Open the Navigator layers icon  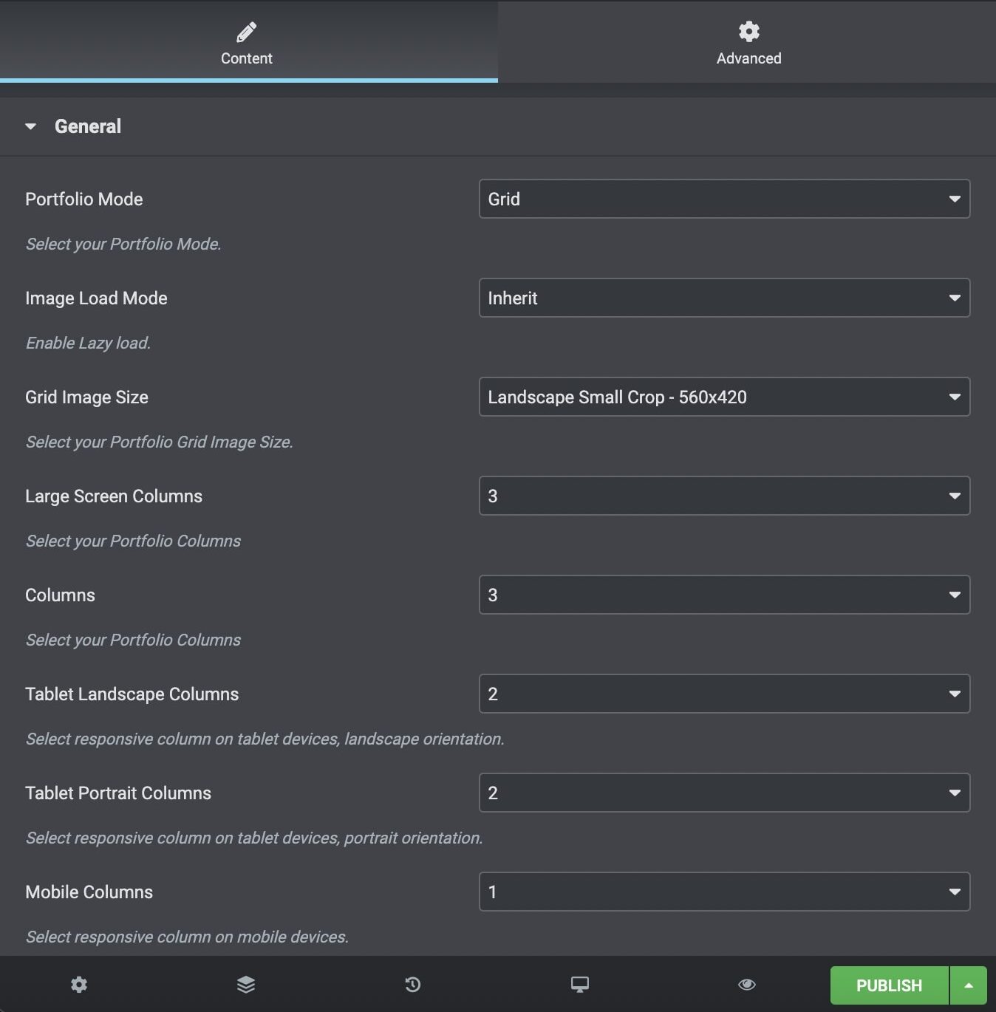[x=246, y=985]
